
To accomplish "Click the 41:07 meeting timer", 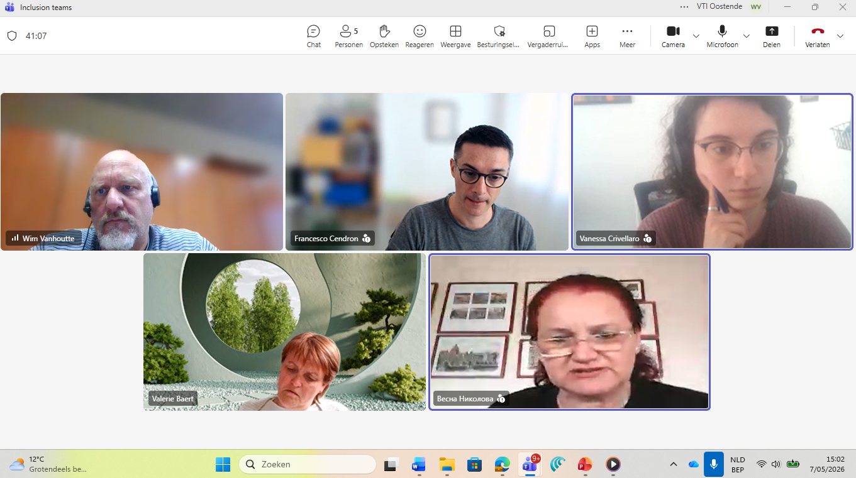I will click(x=36, y=36).
